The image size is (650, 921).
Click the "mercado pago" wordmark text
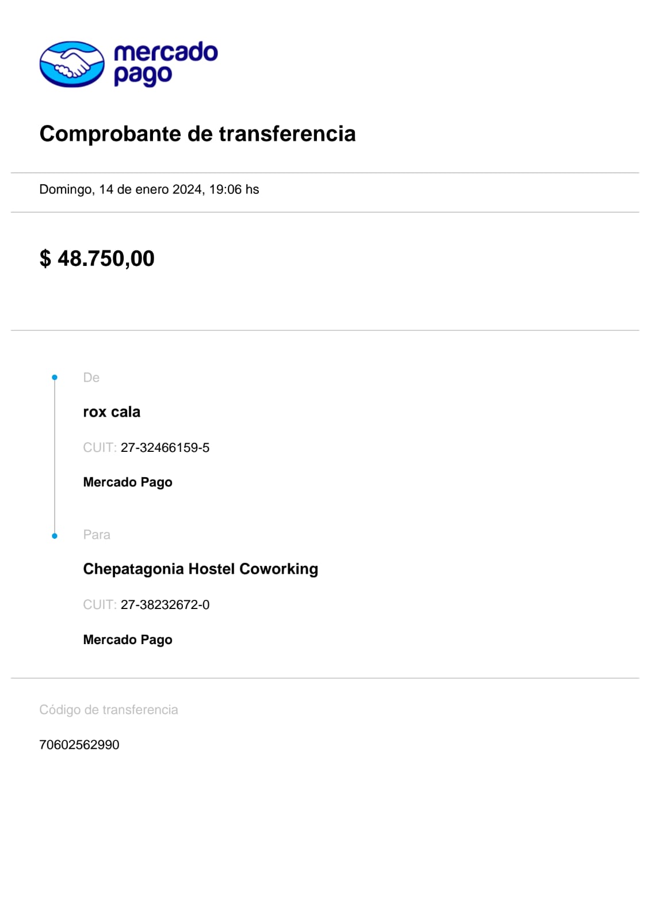pos(166,63)
